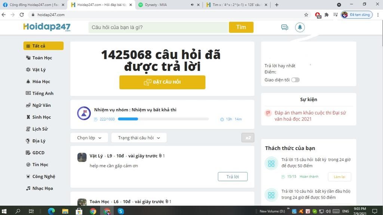Viewport: 383px width, 215px height.
Task: Launch Microsoft Edge from the taskbar
Action: coord(51,211)
